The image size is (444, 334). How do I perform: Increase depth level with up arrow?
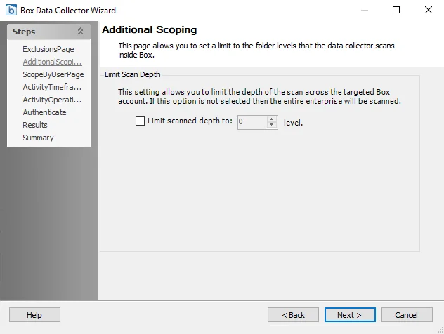(x=272, y=119)
